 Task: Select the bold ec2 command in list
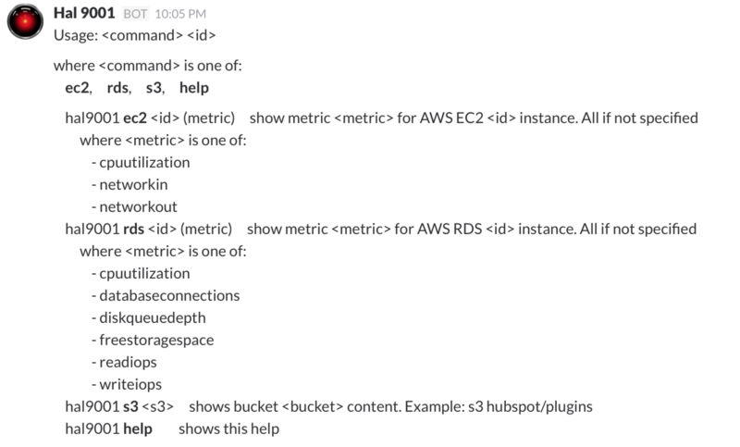click(77, 88)
